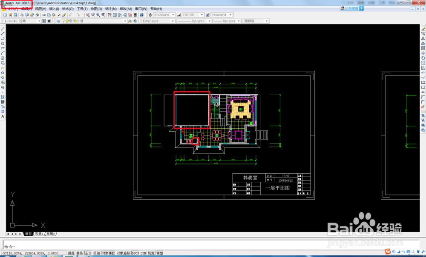Click the Save icon in standard toolbar

click(x=15, y=15)
